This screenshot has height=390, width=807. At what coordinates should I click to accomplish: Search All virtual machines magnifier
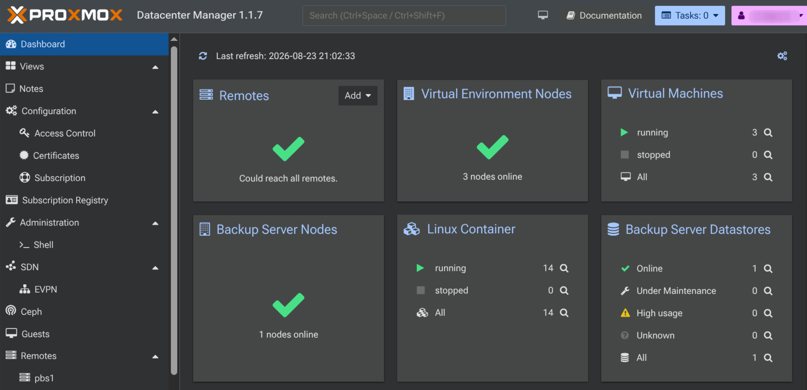(768, 177)
